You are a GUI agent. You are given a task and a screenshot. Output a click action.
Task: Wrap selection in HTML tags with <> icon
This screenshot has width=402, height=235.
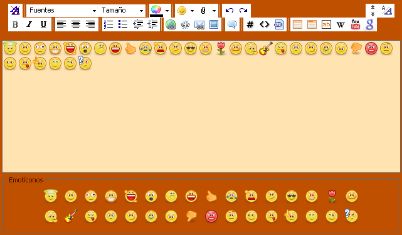click(x=264, y=24)
